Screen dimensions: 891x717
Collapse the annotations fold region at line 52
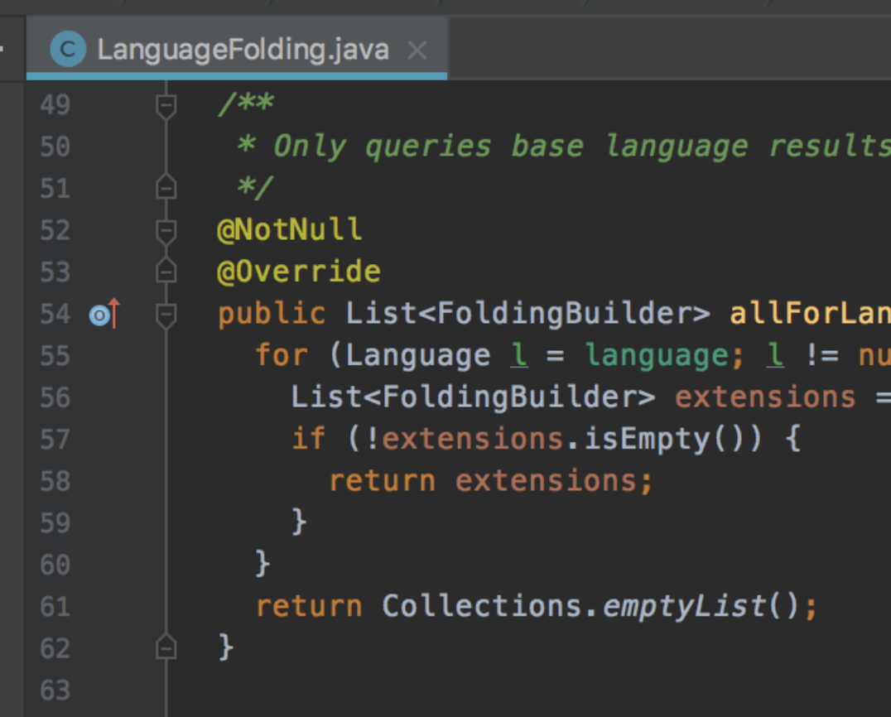click(166, 229)
